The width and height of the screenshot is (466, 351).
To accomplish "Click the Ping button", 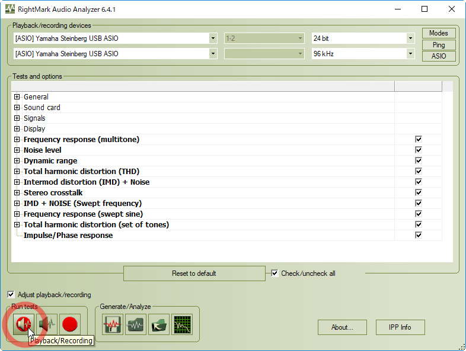I will [439, 45].
